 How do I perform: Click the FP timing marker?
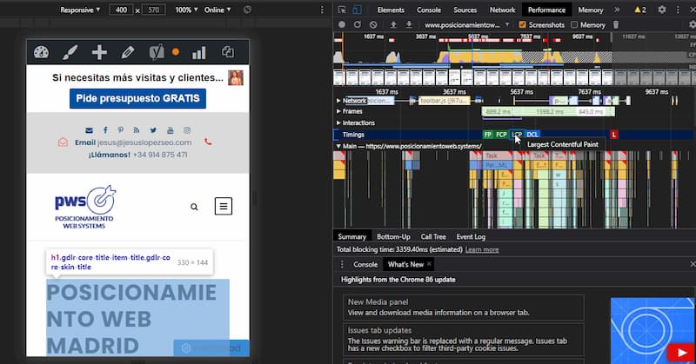488,135
